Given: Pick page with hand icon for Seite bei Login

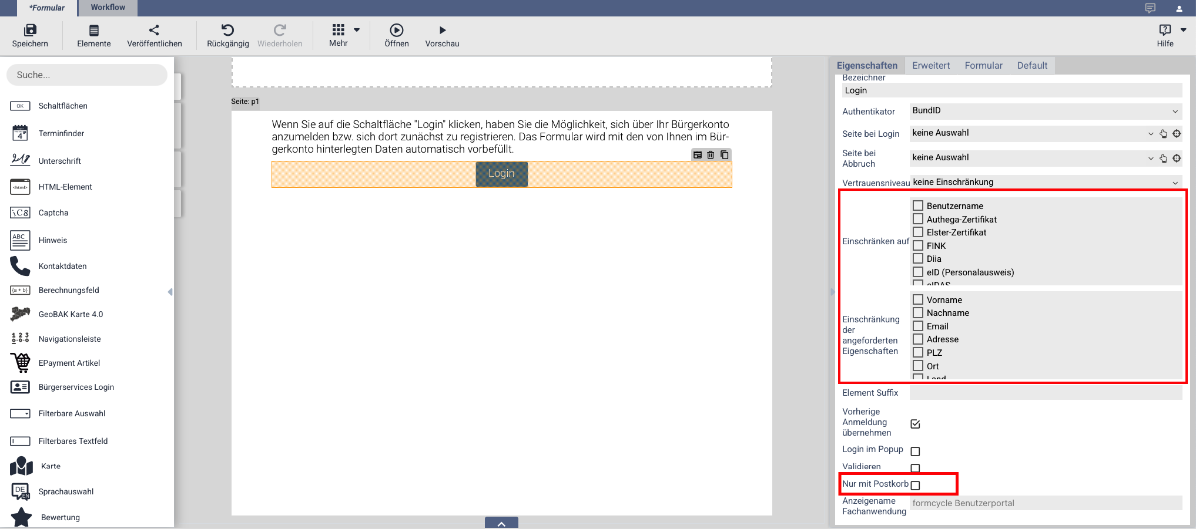Looking at the screenshot, I should coord(1163,134).
